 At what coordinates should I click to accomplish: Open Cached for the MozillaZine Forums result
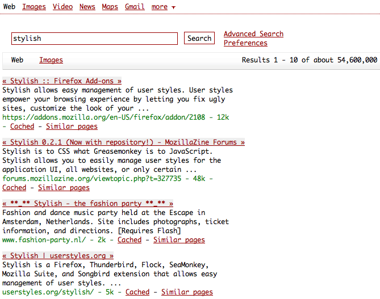[x=14, y=188]
